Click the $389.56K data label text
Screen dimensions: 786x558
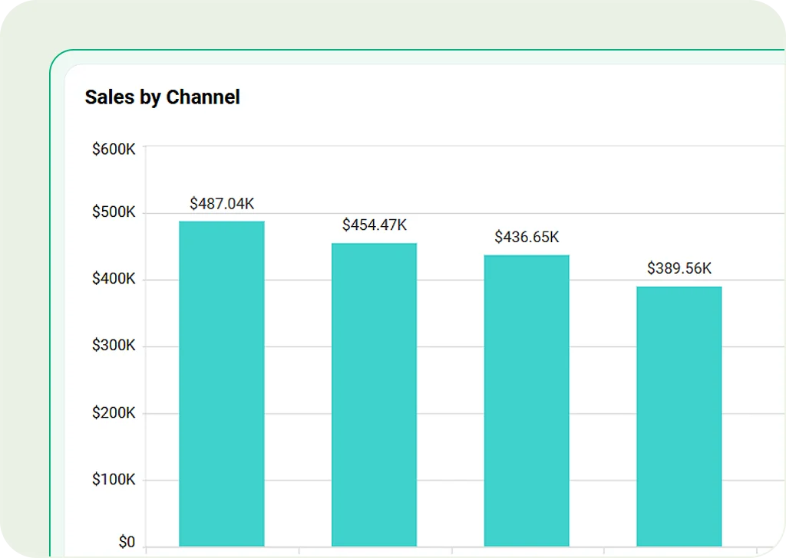(679, 268)
